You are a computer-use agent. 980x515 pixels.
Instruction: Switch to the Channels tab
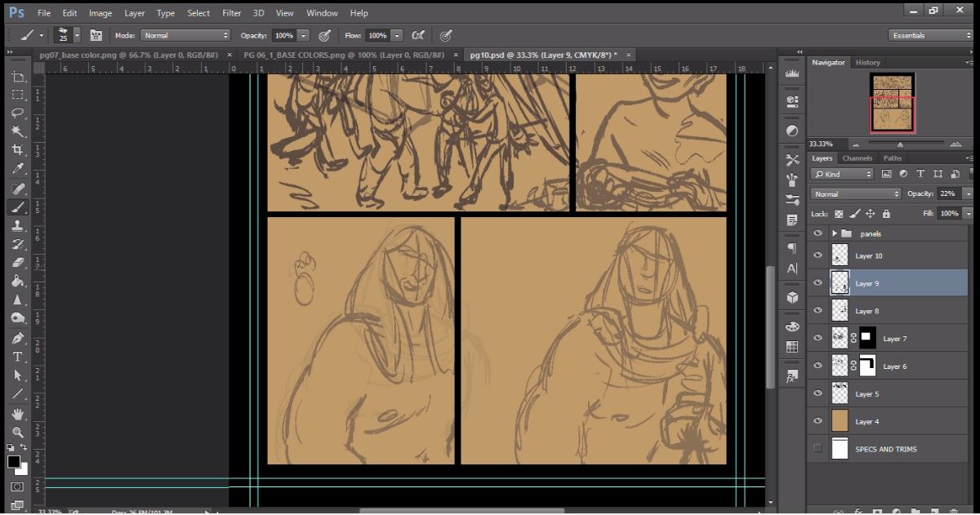tap(857, 158)
